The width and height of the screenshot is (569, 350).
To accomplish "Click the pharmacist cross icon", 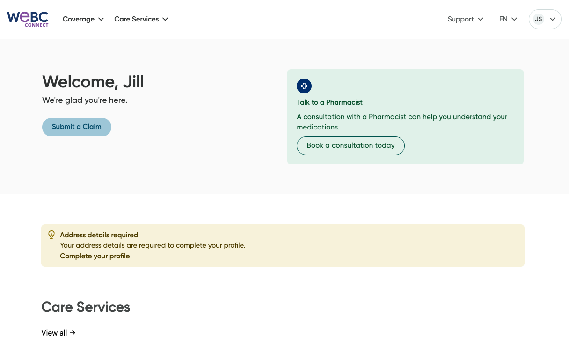I will pos(304,86).
